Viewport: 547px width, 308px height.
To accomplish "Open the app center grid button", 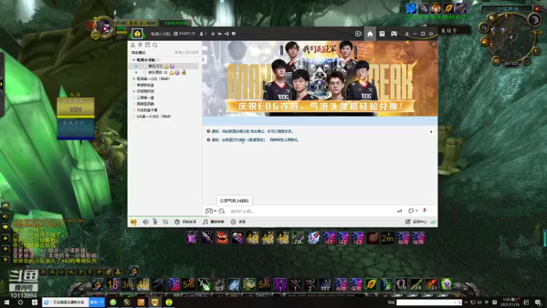I will [416, 222].
